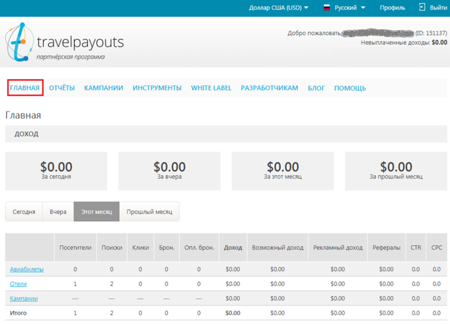Select the Прошлый месяц period

click(x=149, y=212)
